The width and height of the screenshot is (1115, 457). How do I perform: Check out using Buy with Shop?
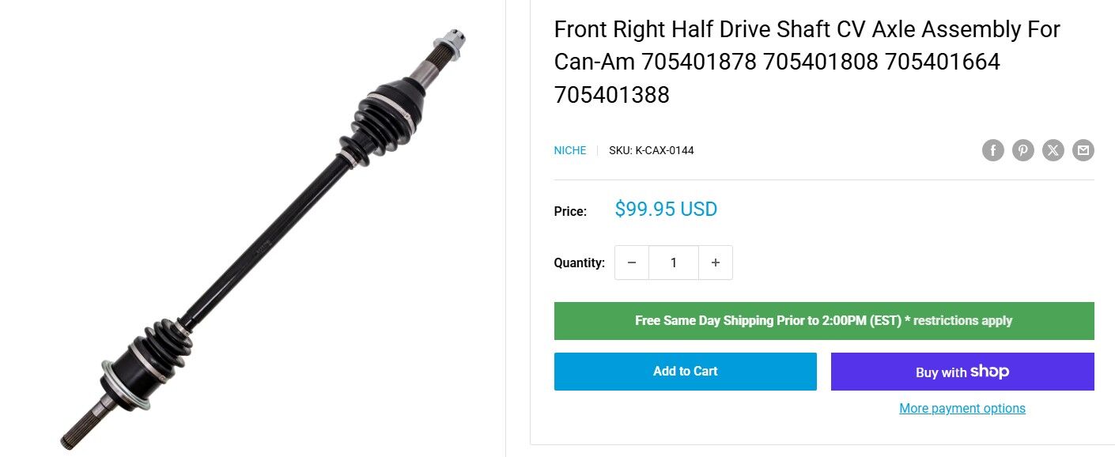point(962,372)
